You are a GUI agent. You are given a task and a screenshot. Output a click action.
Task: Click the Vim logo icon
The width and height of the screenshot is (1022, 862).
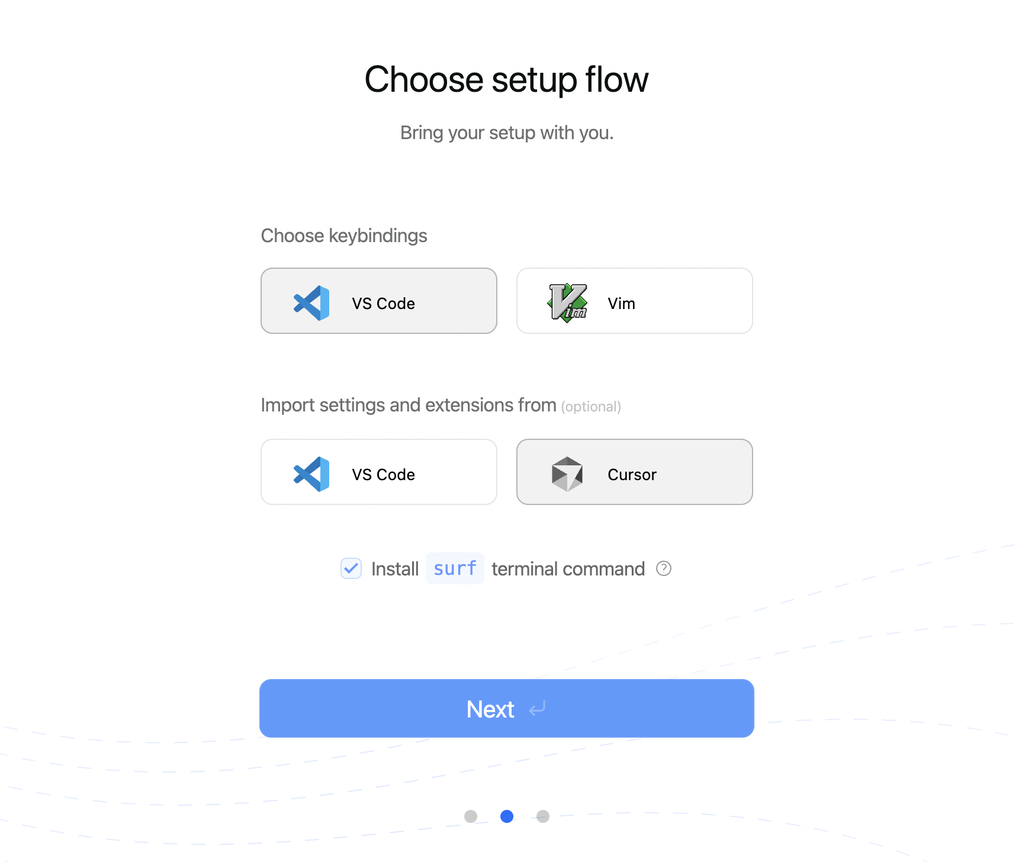pyautogui.click(x=567, y=303)
